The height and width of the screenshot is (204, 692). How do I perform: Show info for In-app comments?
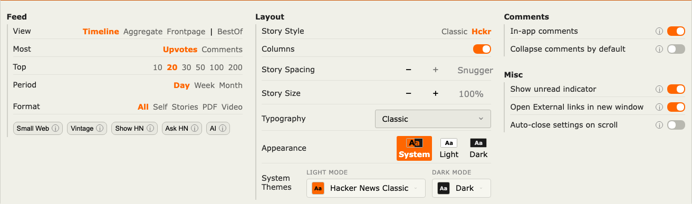tap(659, 31)
